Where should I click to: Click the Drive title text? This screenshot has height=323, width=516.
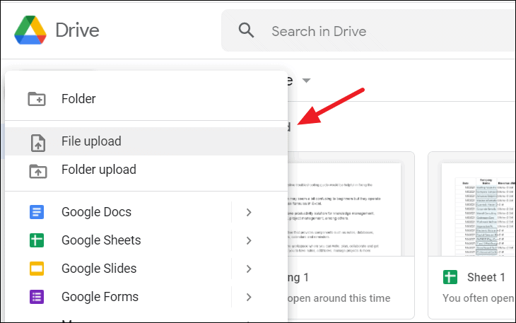(77, 30)
